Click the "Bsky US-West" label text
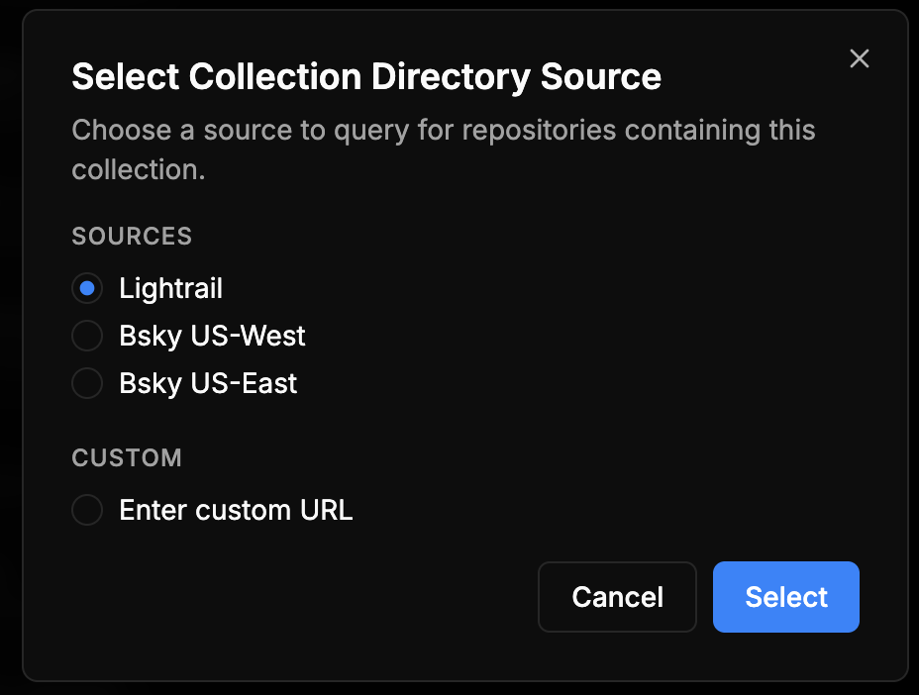Image resolution: width=919 pixels, height=695 pixels. [212, 336]
